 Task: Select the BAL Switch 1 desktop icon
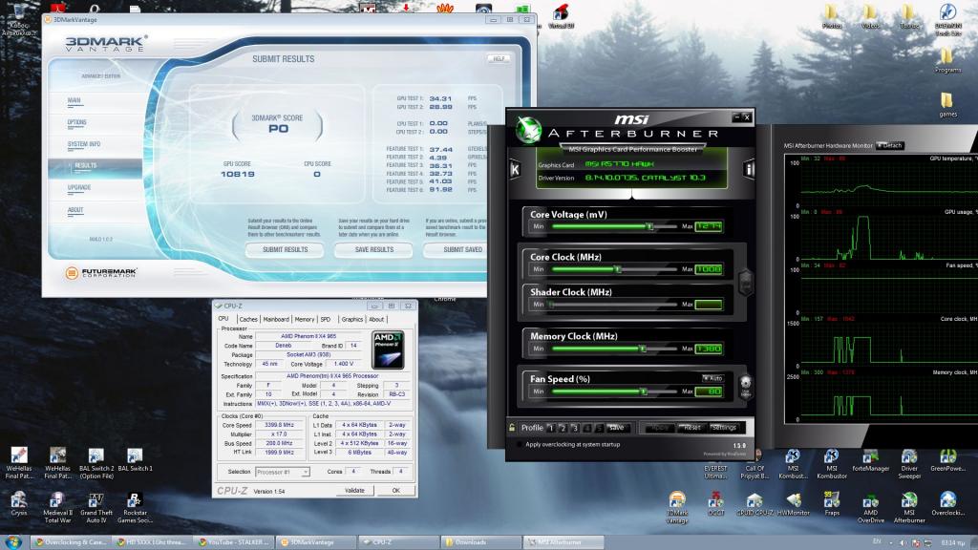click(x=135, y=459)
